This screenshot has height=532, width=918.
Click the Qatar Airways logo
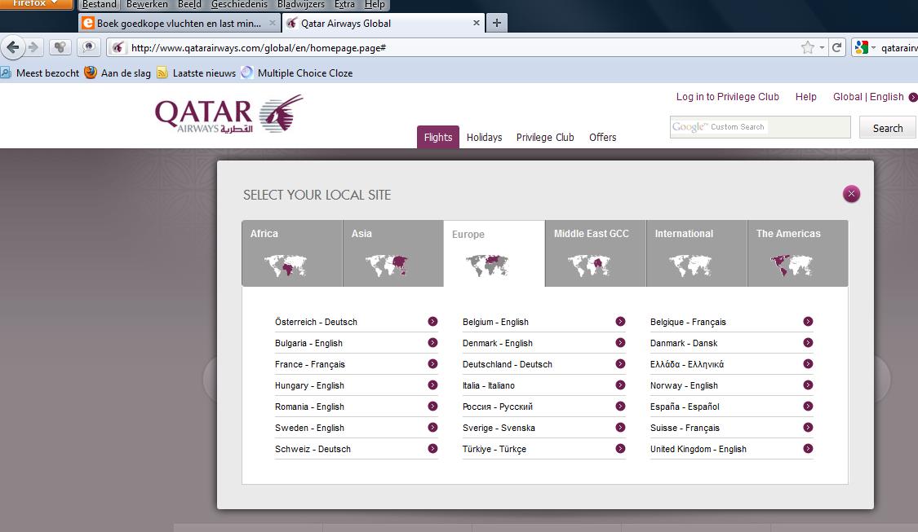229,114
